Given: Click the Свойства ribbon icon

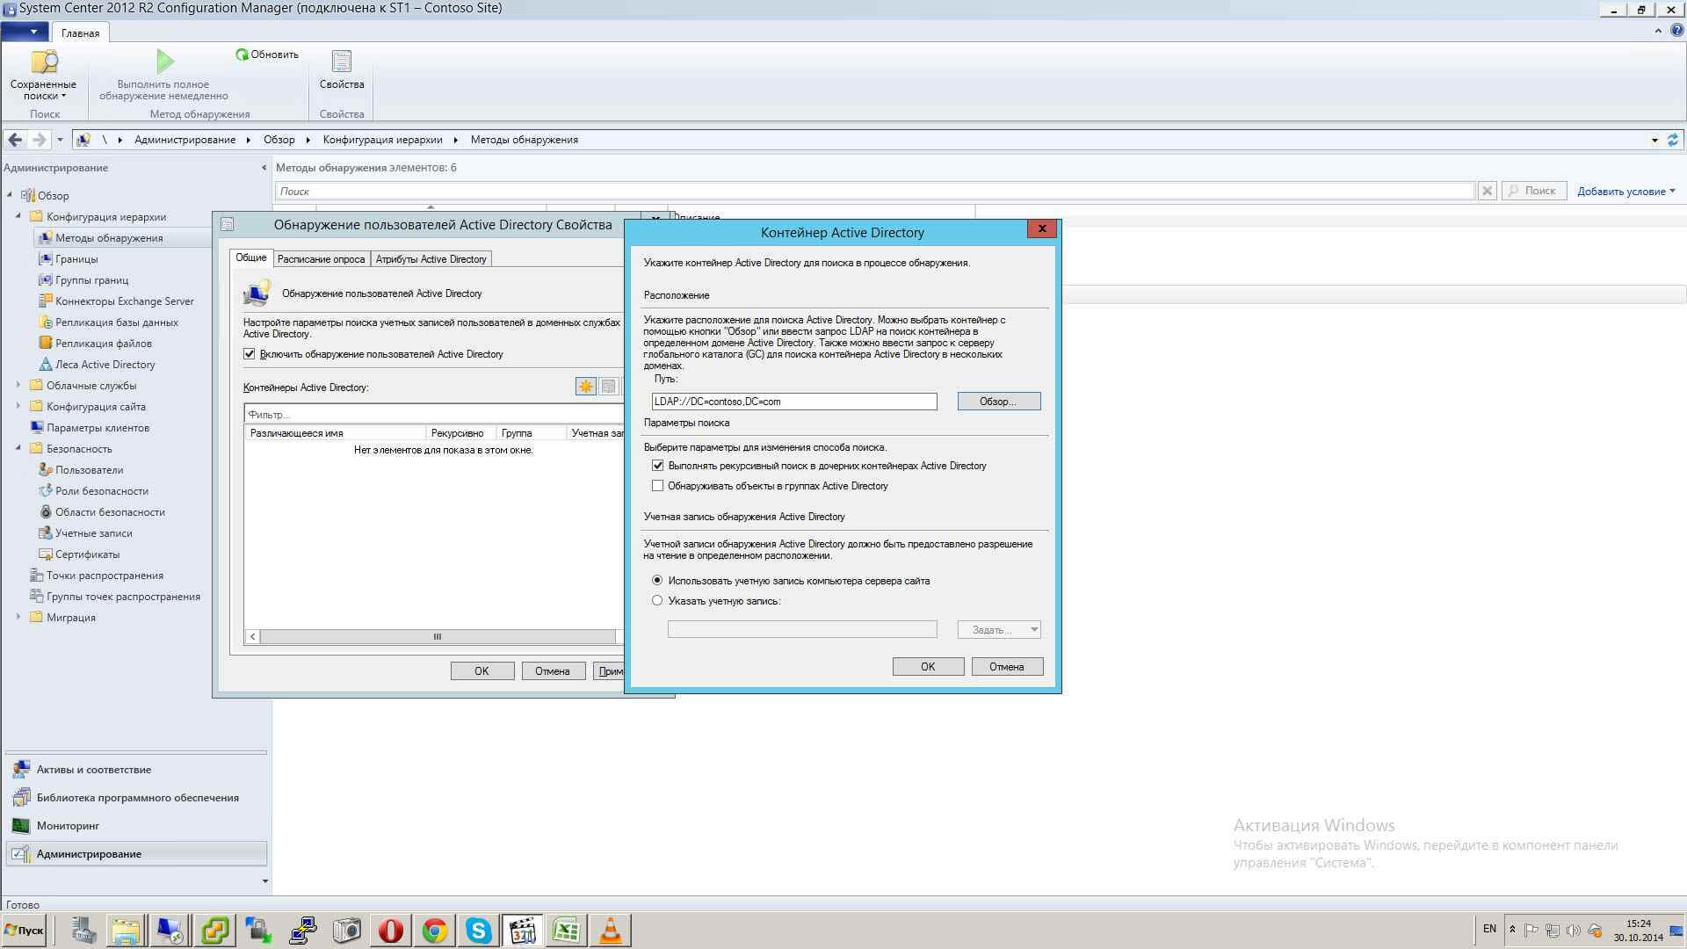Looking at the screenshot, I should (x=342, y=70).
